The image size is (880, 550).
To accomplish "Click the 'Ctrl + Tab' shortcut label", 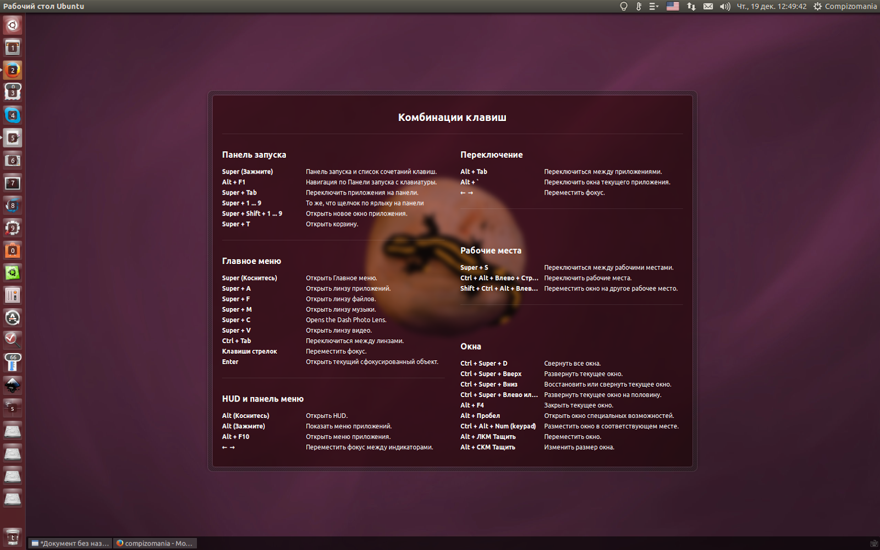I will tap(237, 340).
